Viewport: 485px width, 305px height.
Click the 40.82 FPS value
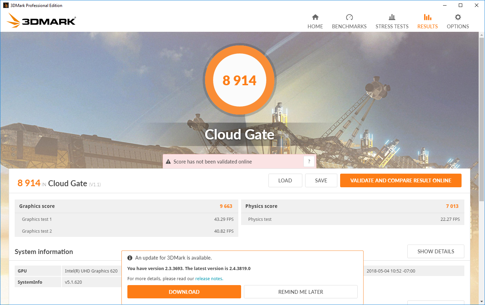tap(224, 231)
